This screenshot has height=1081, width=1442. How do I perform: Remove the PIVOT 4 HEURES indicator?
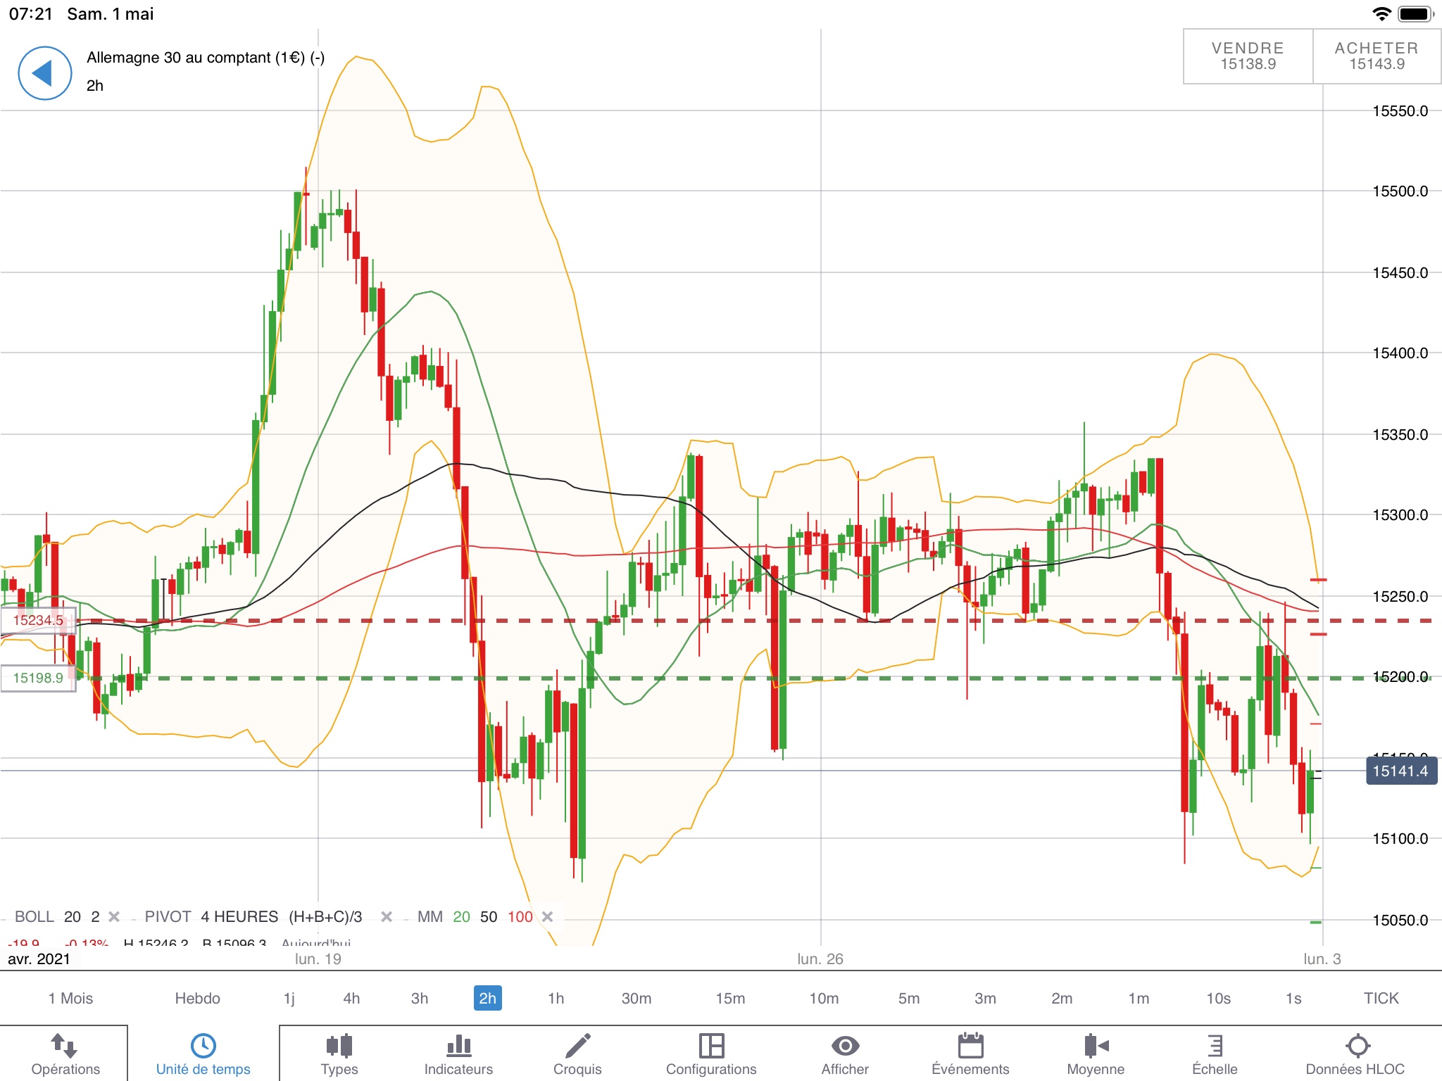386,916
